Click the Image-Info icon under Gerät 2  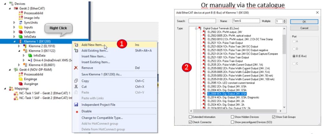click(21, 18)
